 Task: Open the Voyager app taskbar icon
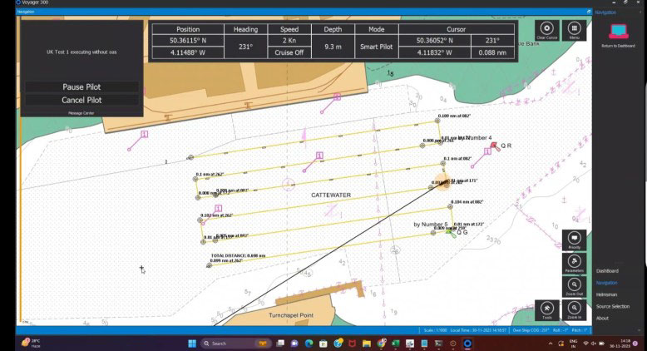(x=467, y=344)
